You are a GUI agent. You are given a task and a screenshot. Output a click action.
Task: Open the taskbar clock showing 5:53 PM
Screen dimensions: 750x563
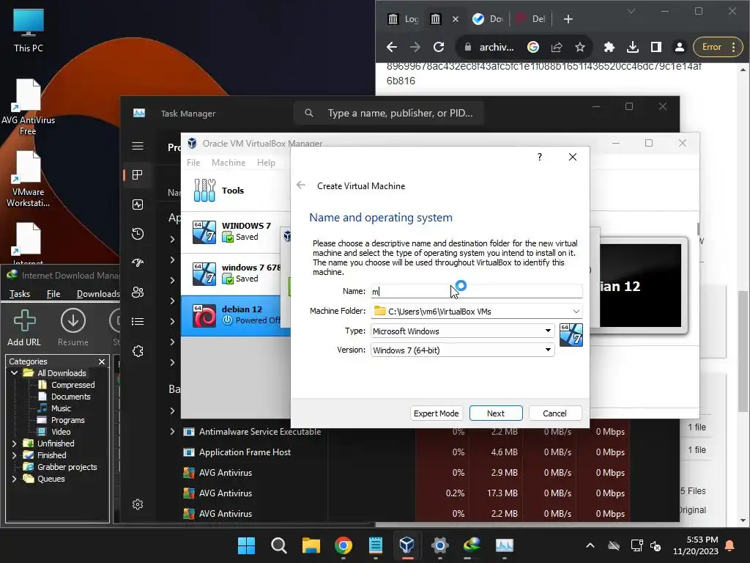[x=696, y=545]
